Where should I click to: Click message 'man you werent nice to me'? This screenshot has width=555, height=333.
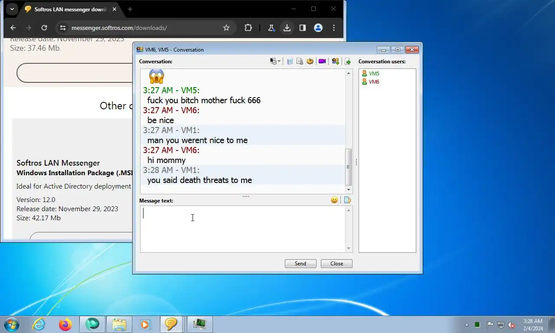197,140
